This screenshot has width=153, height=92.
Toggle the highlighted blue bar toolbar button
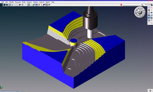36,5
